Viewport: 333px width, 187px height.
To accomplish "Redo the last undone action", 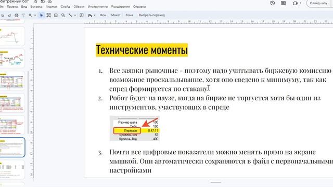I will (9, 15).
